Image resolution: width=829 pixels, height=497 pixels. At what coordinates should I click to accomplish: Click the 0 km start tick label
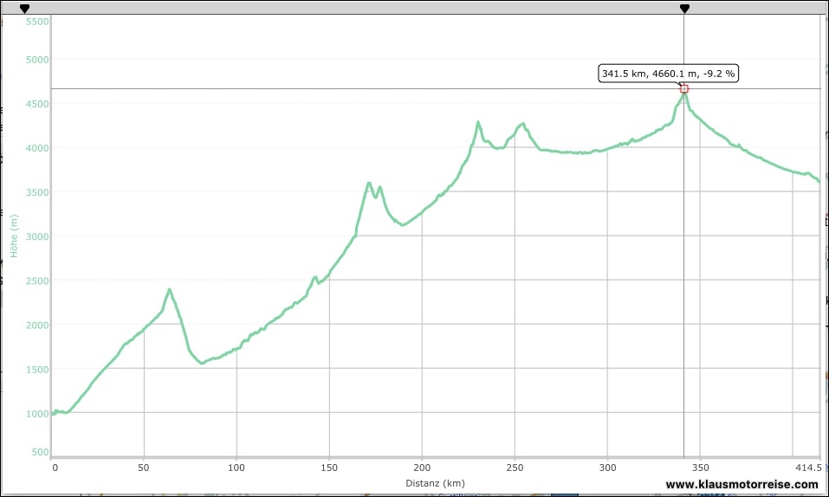[x=55, y=467]
